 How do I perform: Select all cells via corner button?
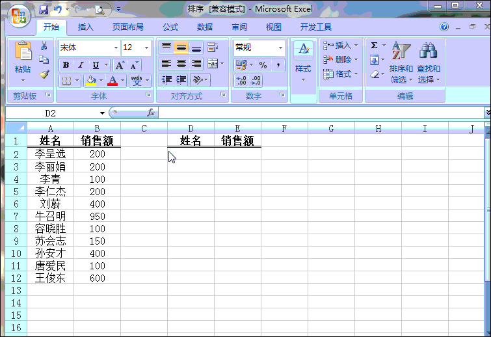[x=16, y=128]
